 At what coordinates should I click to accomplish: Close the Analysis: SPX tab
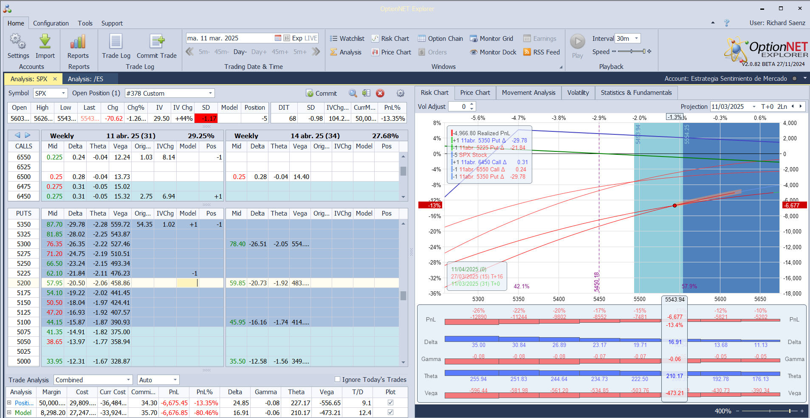pos(55,79)
